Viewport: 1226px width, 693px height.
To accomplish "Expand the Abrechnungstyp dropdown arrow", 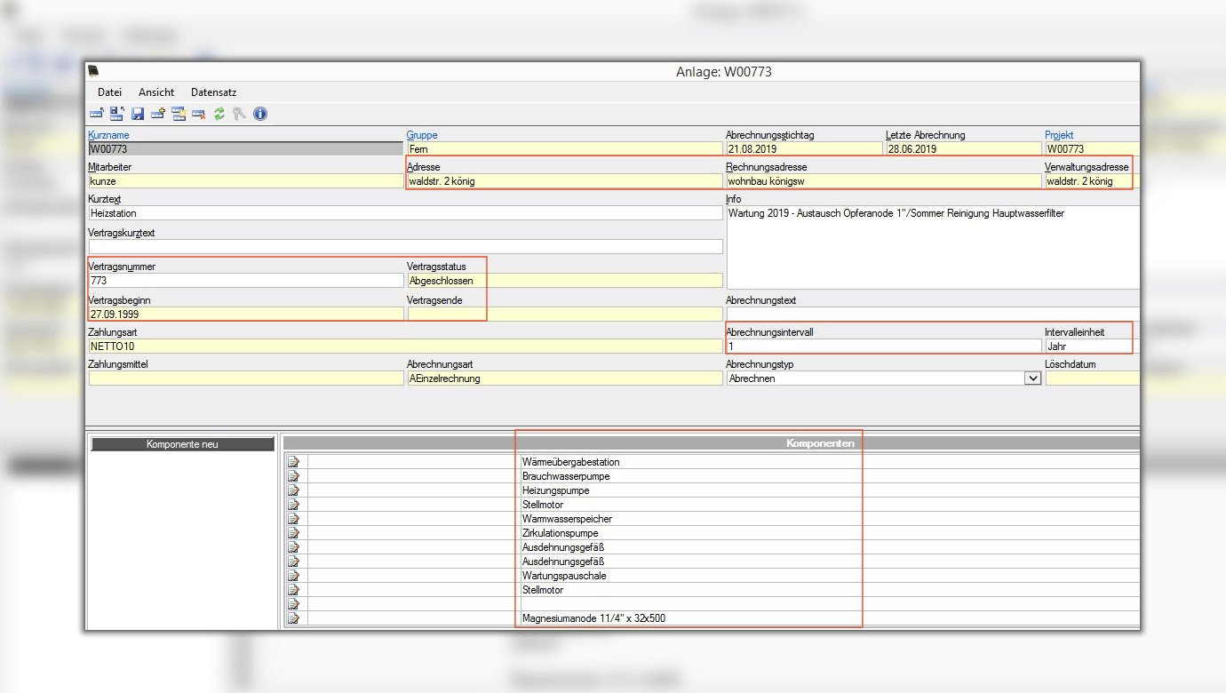I will (x=1032, y=378).
